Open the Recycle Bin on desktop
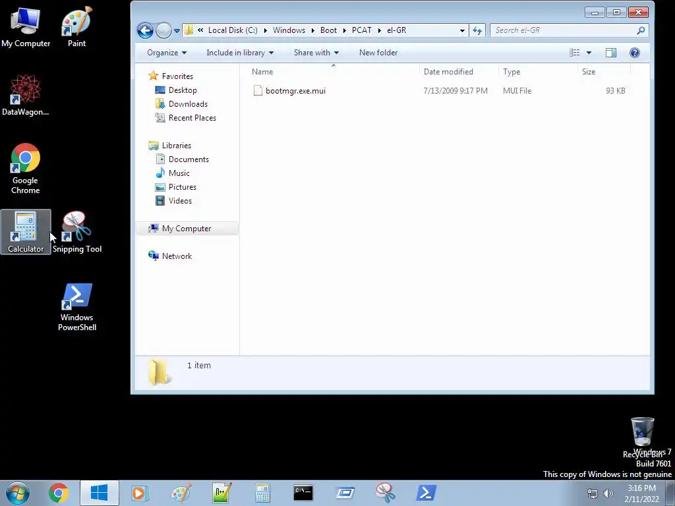The width and height of the screenshot is (675, 506). (x=642, y=437)
